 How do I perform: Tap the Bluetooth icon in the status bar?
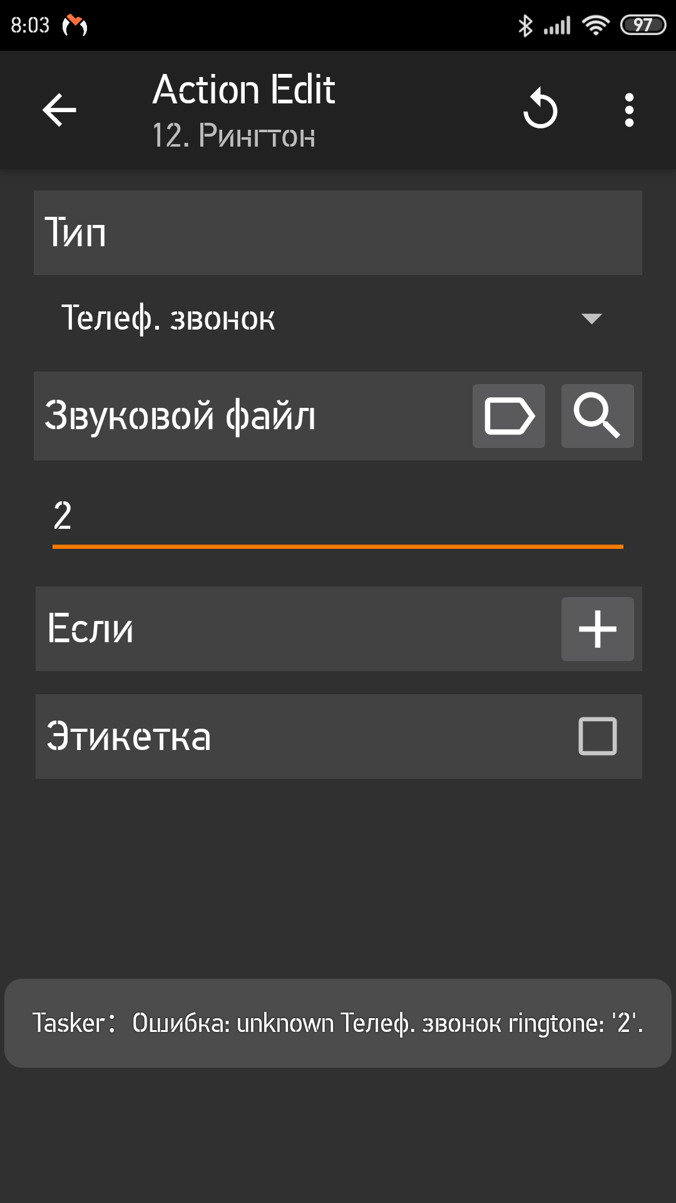click(x=525, y=25)
